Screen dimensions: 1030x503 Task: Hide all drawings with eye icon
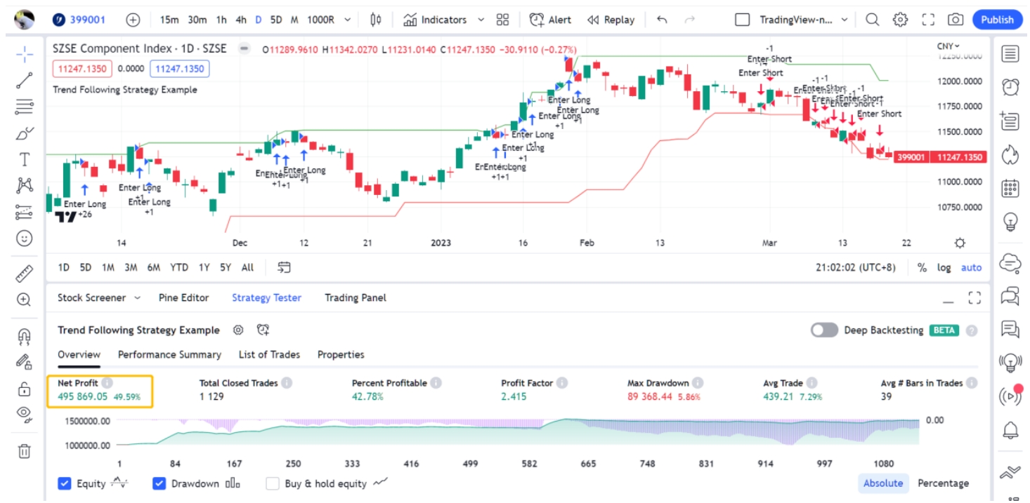click(x=25, y=414)
